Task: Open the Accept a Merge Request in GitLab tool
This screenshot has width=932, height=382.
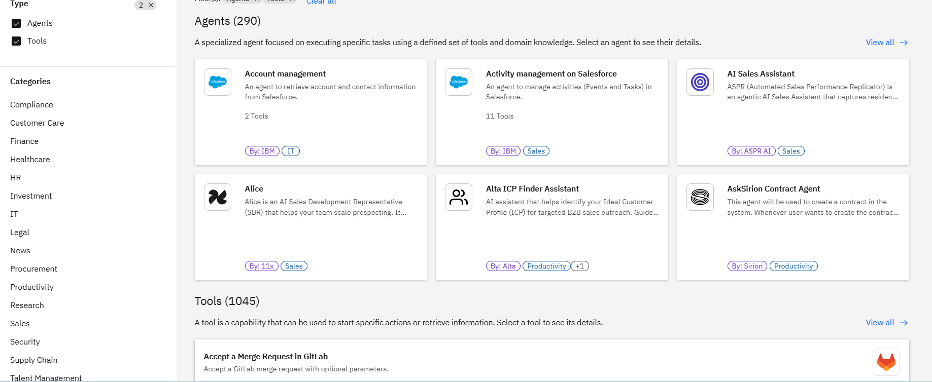Action: tap(266, 357)
